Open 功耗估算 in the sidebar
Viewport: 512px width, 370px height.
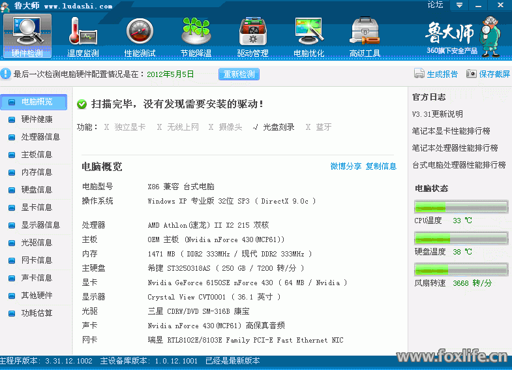[37, 313]
